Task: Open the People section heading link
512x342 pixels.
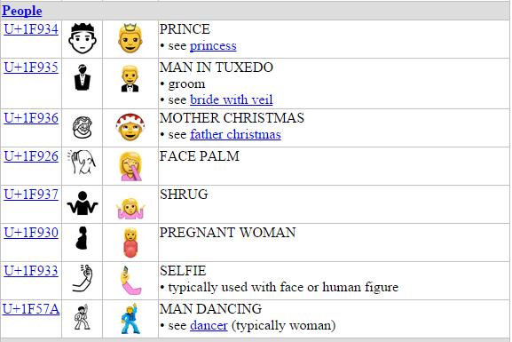Action: coord(22,11)
